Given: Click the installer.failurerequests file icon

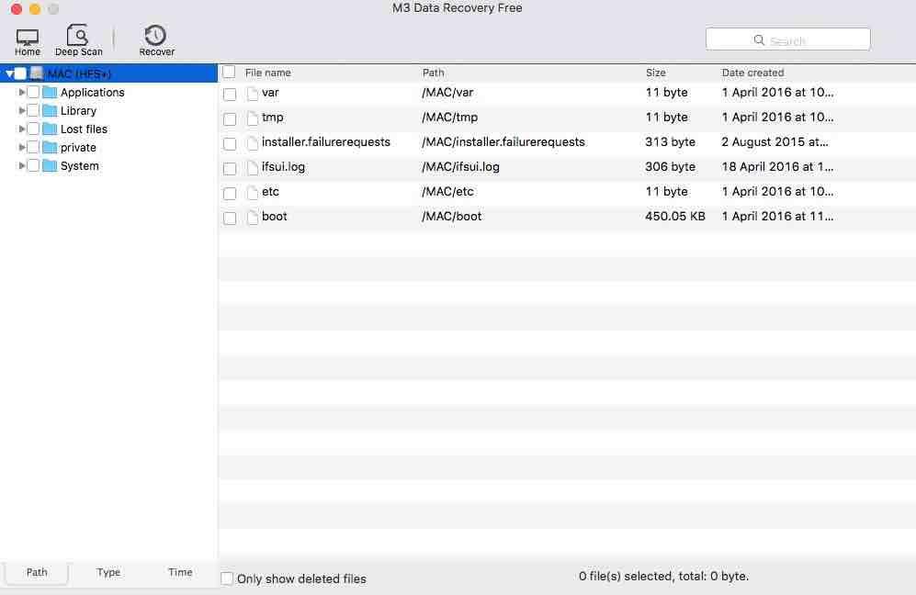Looking at the screenshot, I should pos(253,143).
